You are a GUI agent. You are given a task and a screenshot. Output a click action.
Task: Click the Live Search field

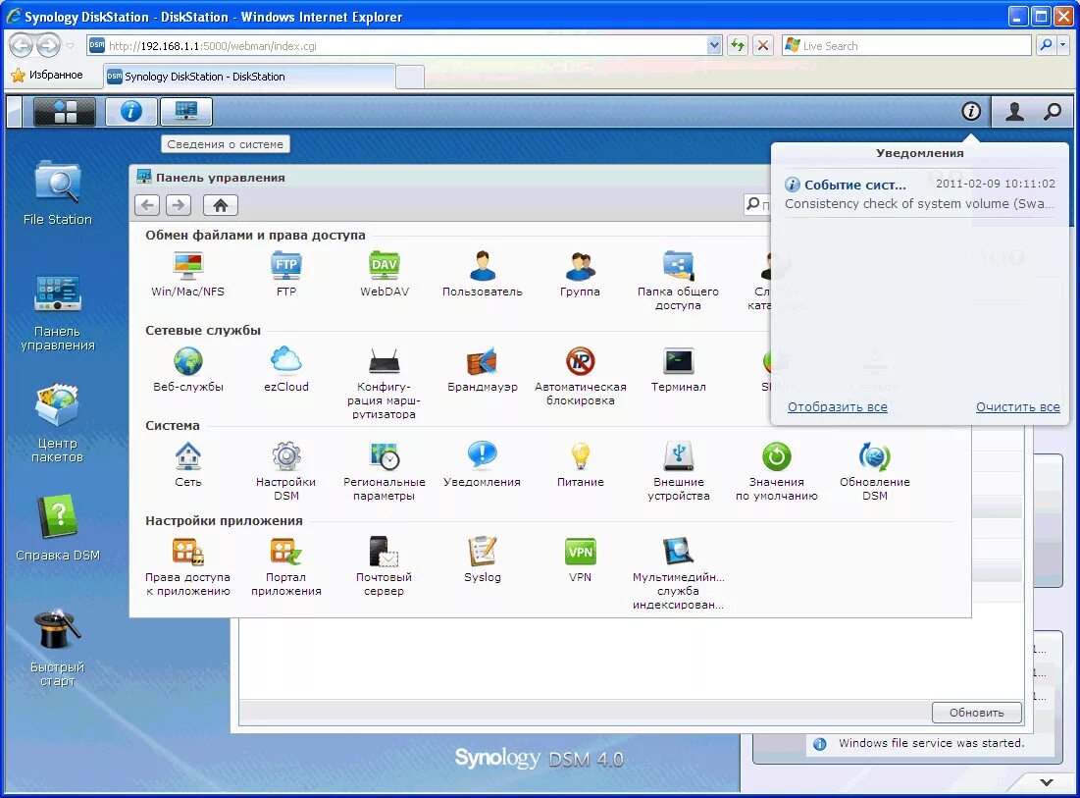point(907,46)
